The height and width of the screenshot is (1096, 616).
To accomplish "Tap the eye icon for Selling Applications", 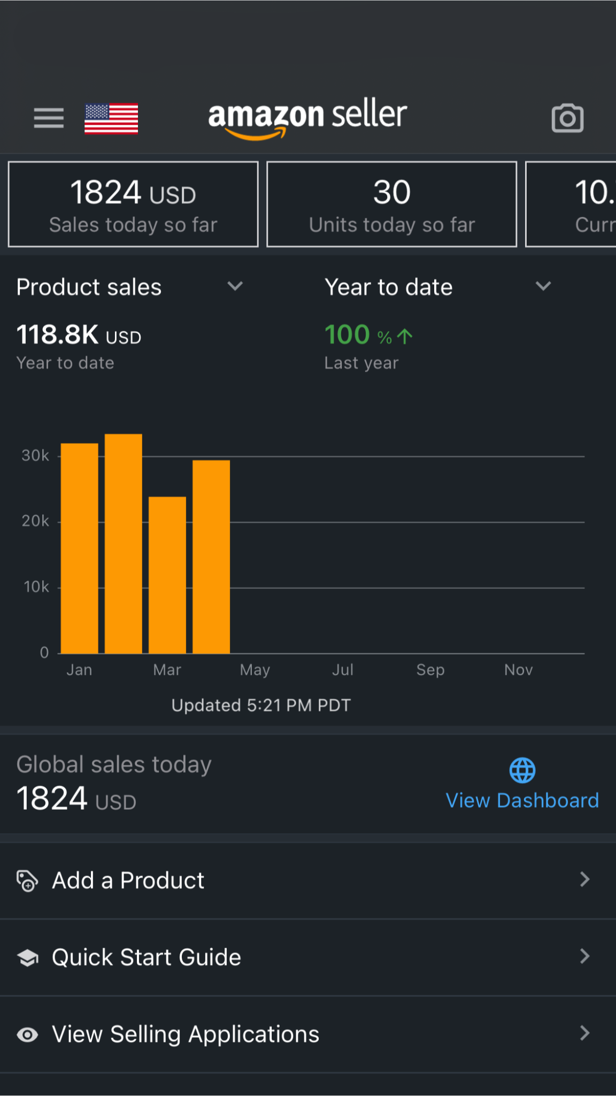I will [x=27, y=1034].
